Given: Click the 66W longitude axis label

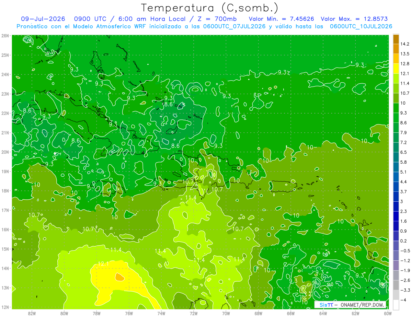Looking at the screenshot, I should pos(290,313).
